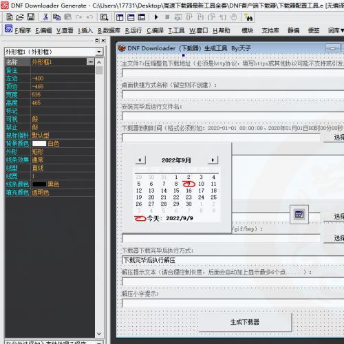Click the hand debug icon in toolbar
The height and width of the screenshot is (344, 344).
coord(233,17)
